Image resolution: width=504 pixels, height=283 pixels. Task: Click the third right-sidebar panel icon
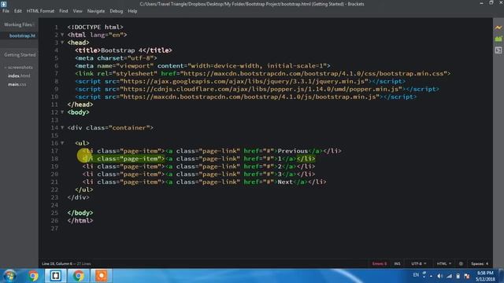[498, 50]
